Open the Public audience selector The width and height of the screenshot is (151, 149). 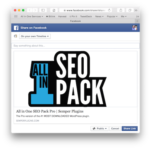pyautogui.click(x=100, y=129)
